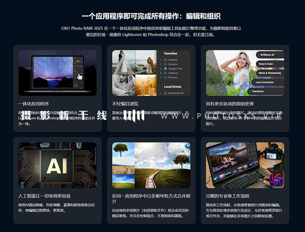Image resolution: width=305 pixels, height=232 pixels.
Task: Expand the Google Drive chevron
Action: (161, 69)
